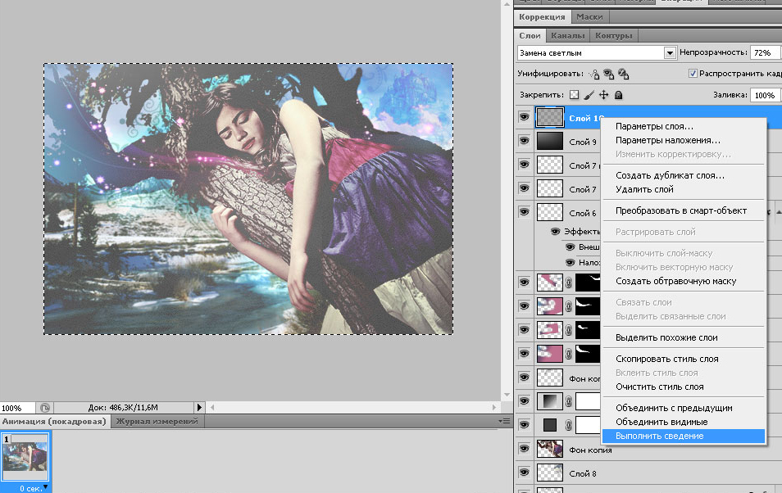Click the canvas horizontal scrollbar left arrow
This screenshot has height=493, width=782.
click(212, 407)
